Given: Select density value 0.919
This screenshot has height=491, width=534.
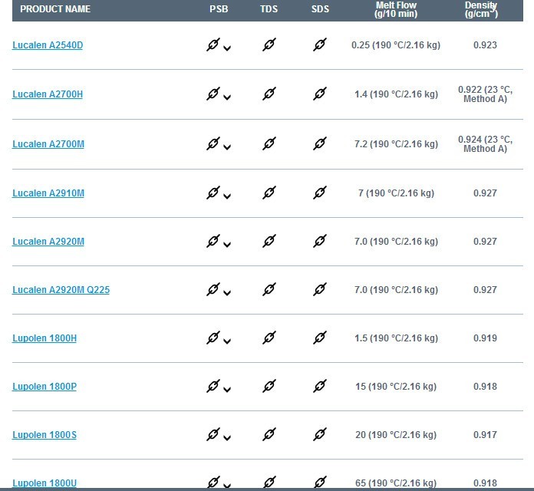Looking at the screenshot, I should 485,338.
